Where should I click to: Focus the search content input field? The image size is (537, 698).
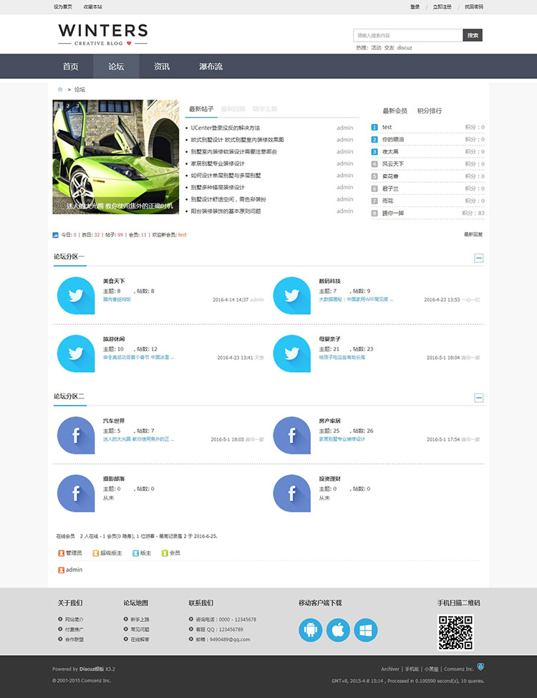pyautogui.click(x=408, y=35)
